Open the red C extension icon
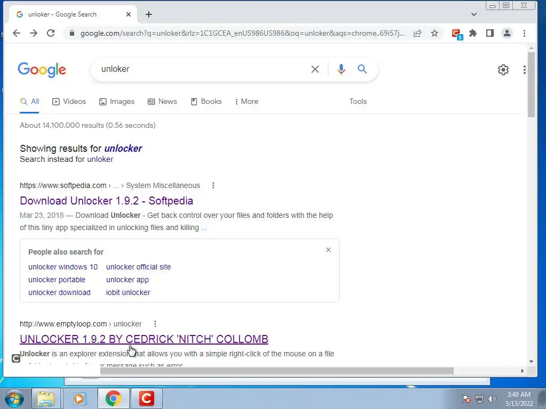546x409 pixels. point(456,34)
